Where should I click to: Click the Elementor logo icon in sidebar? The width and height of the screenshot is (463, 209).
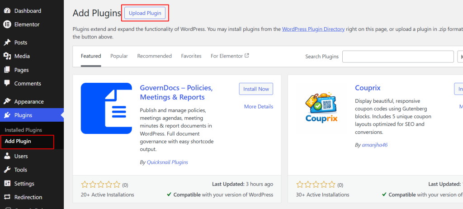(x=7, y=24)
